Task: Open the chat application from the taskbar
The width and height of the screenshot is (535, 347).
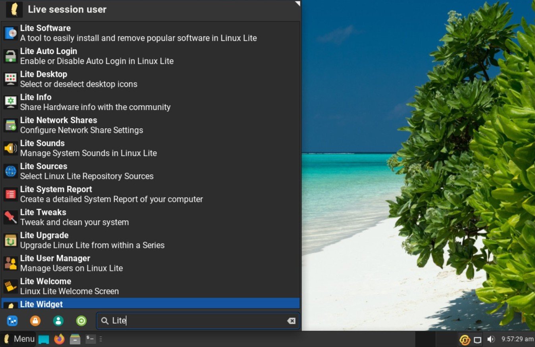Action: (44, 339)
